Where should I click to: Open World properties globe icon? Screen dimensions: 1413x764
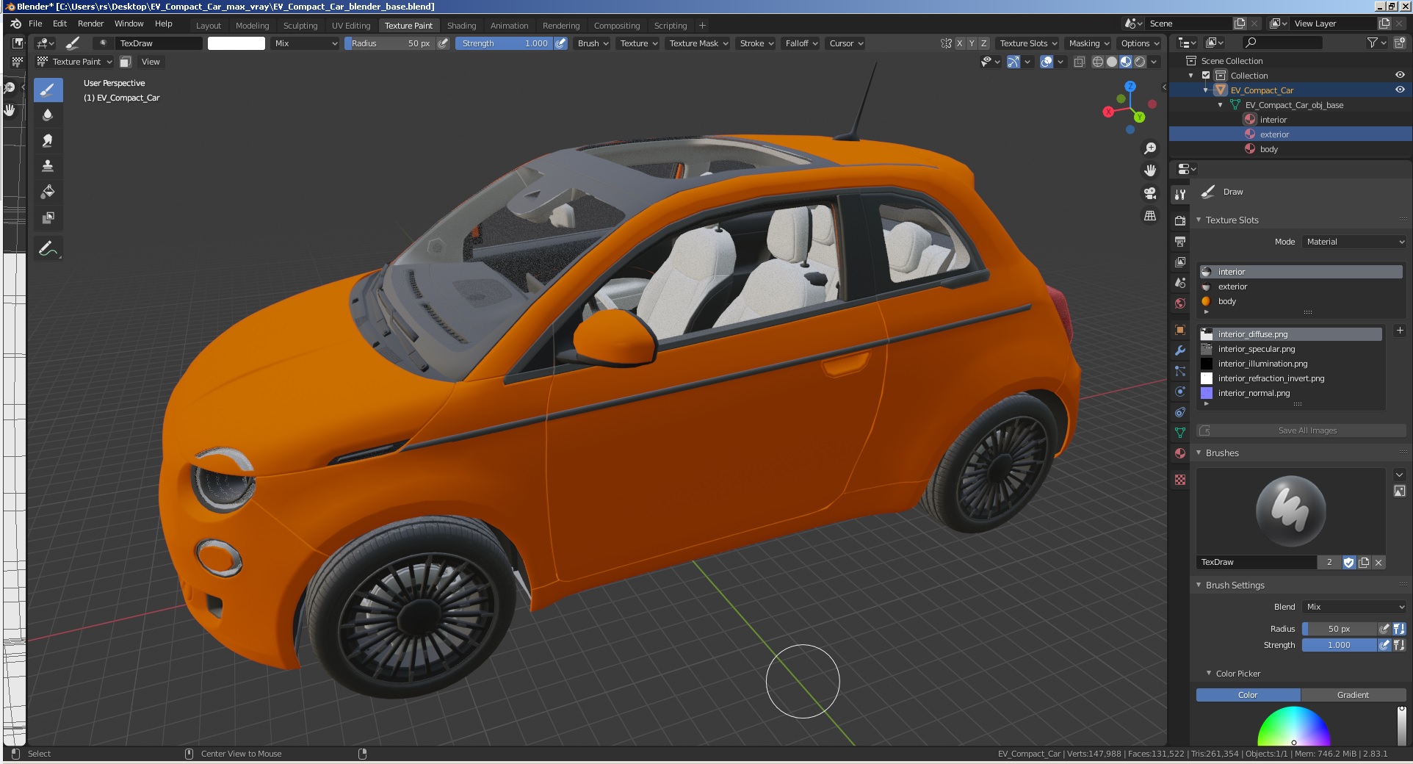coord(1180,303)
